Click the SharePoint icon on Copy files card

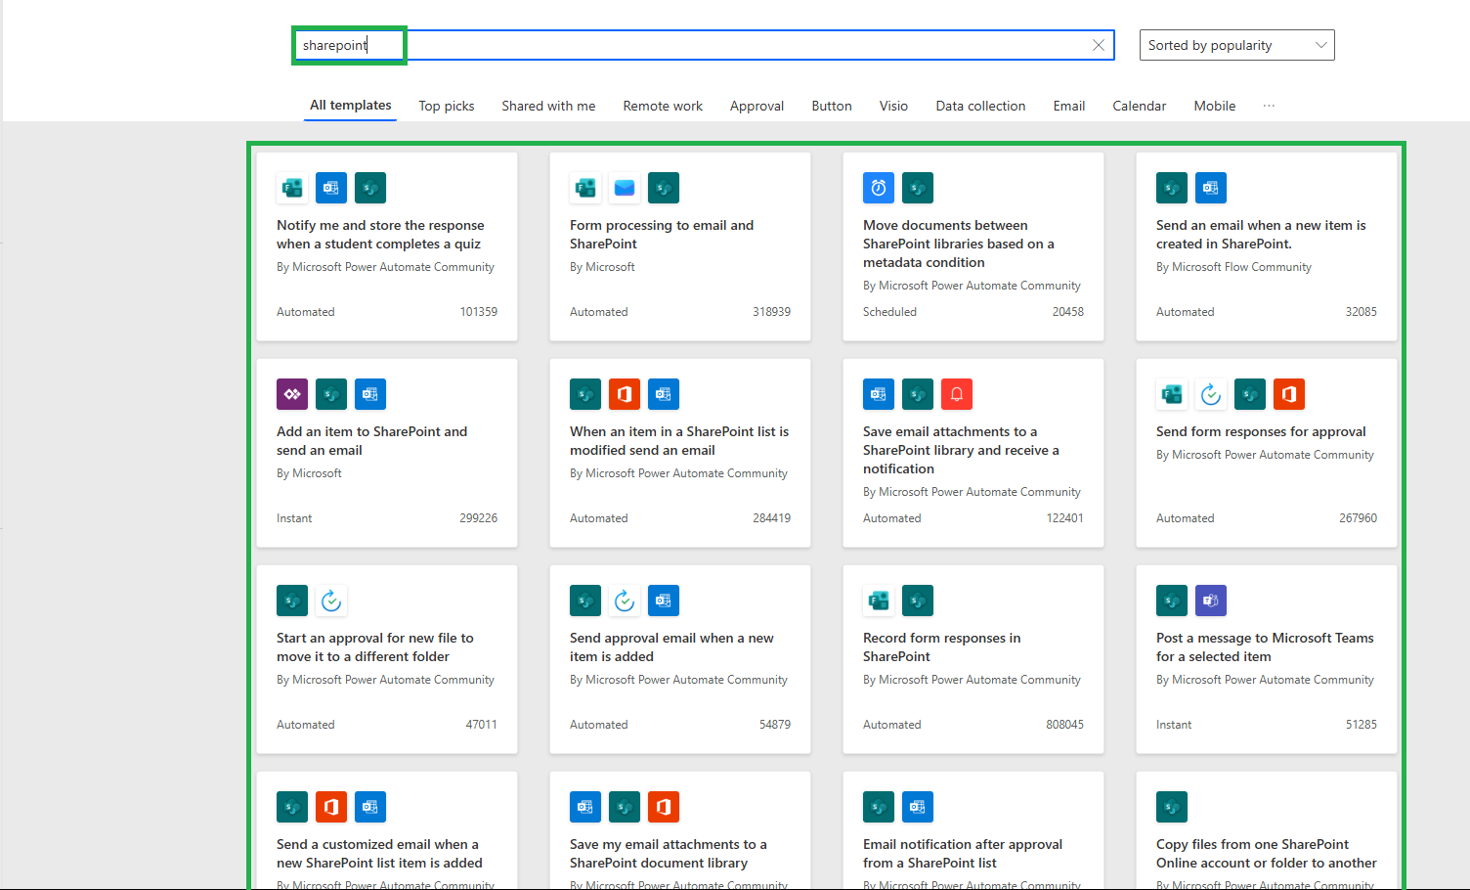click(x=1172, y=807)
